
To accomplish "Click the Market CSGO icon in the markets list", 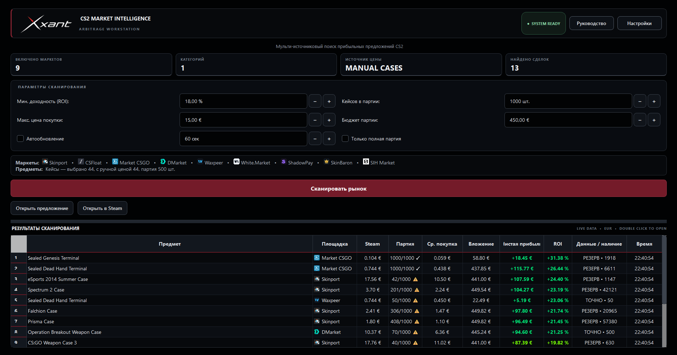I will click(x=115, y=162).
